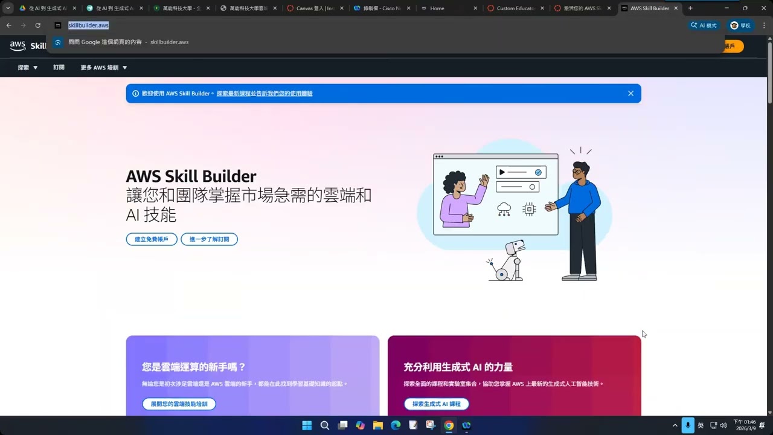Dismiss the welcome banner with X

pos(630,94)
